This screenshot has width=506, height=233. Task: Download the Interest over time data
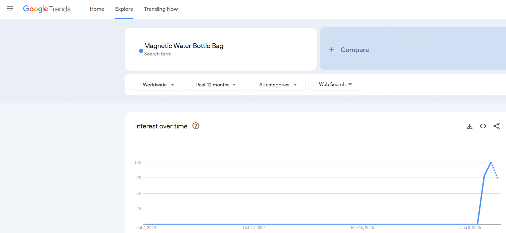(469, 126)
